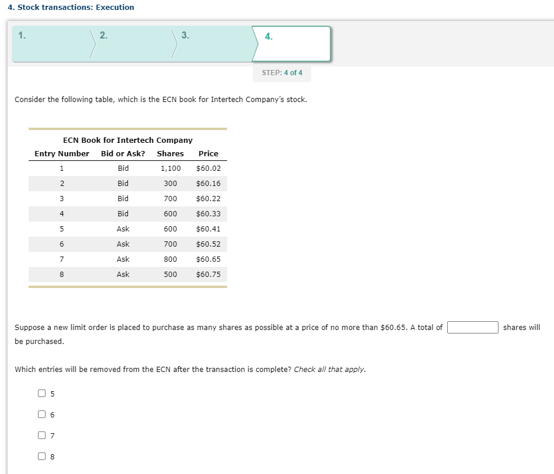Check the checkbox for entry 7
Screen dimensions: 554x474
41,436
